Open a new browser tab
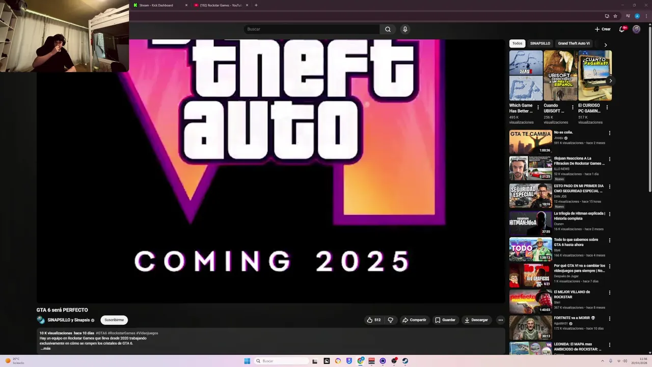Viewport: 652px width, 367px height. (256, 5)
